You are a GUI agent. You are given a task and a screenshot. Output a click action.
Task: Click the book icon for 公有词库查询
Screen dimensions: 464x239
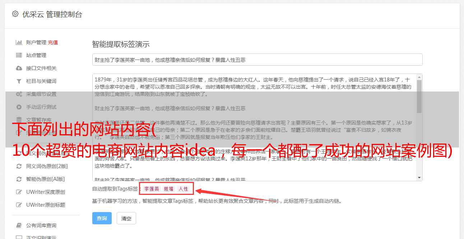[19, 225]
